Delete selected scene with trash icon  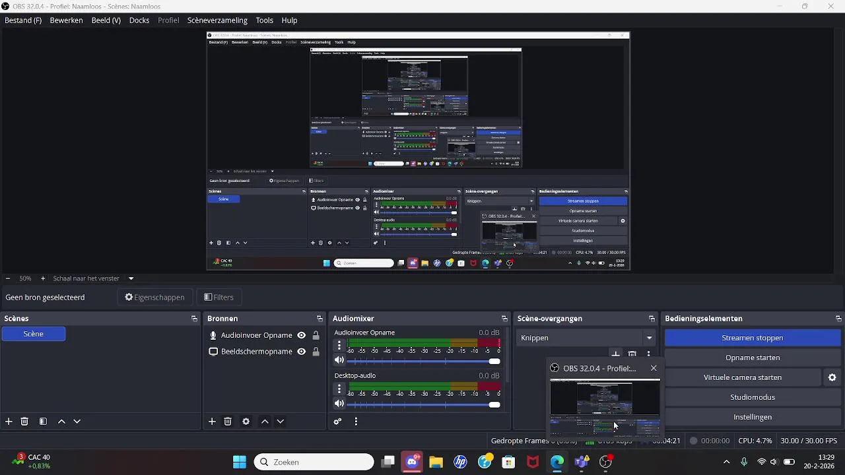(x=24, y=422)
